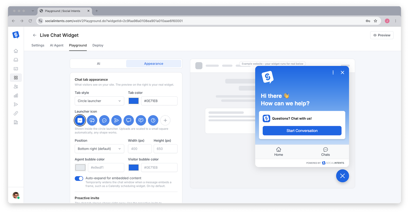
Task: Open the browser tab search chevron
Action: coord(33,11)
